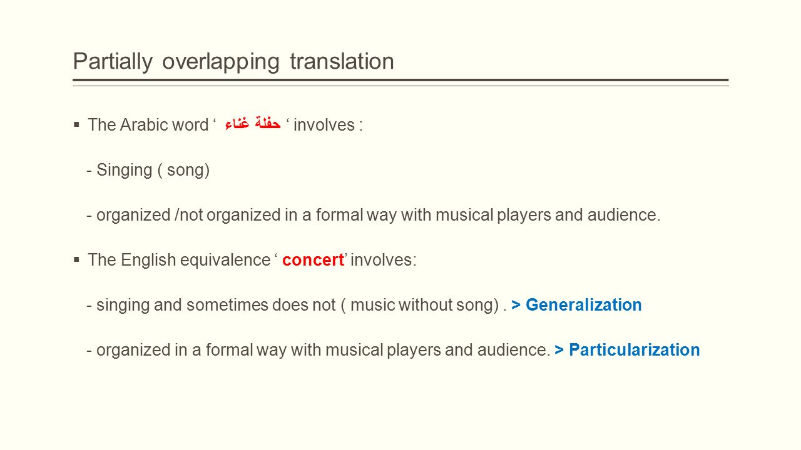Click the line beginning '- organized /not organized'
This screenshot has width=801, height=450.
374,215
